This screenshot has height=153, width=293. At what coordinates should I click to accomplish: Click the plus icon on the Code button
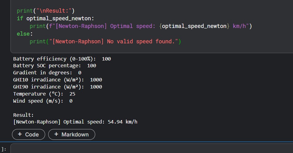pyautogui.click(x=20, y=135)
